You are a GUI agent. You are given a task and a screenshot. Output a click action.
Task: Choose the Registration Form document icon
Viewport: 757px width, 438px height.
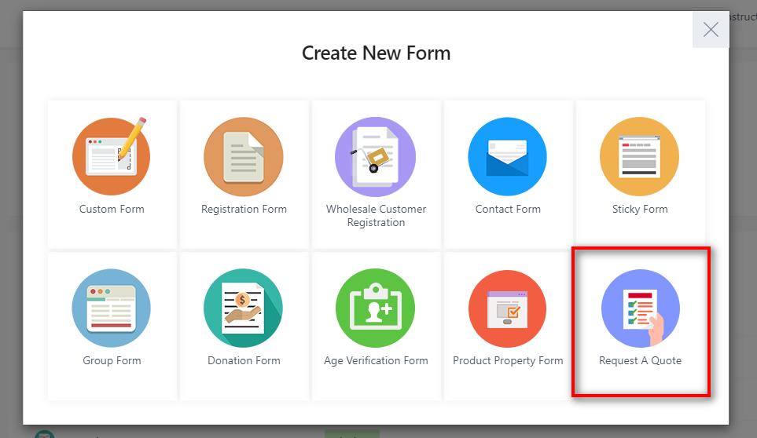pos(244,156)
